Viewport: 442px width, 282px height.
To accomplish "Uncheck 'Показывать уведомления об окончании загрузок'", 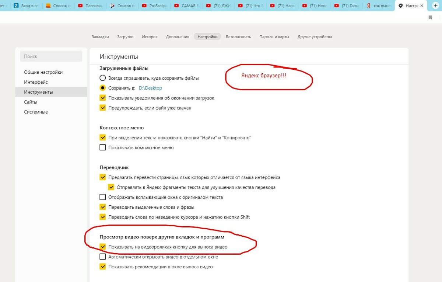I will point(103,98).
